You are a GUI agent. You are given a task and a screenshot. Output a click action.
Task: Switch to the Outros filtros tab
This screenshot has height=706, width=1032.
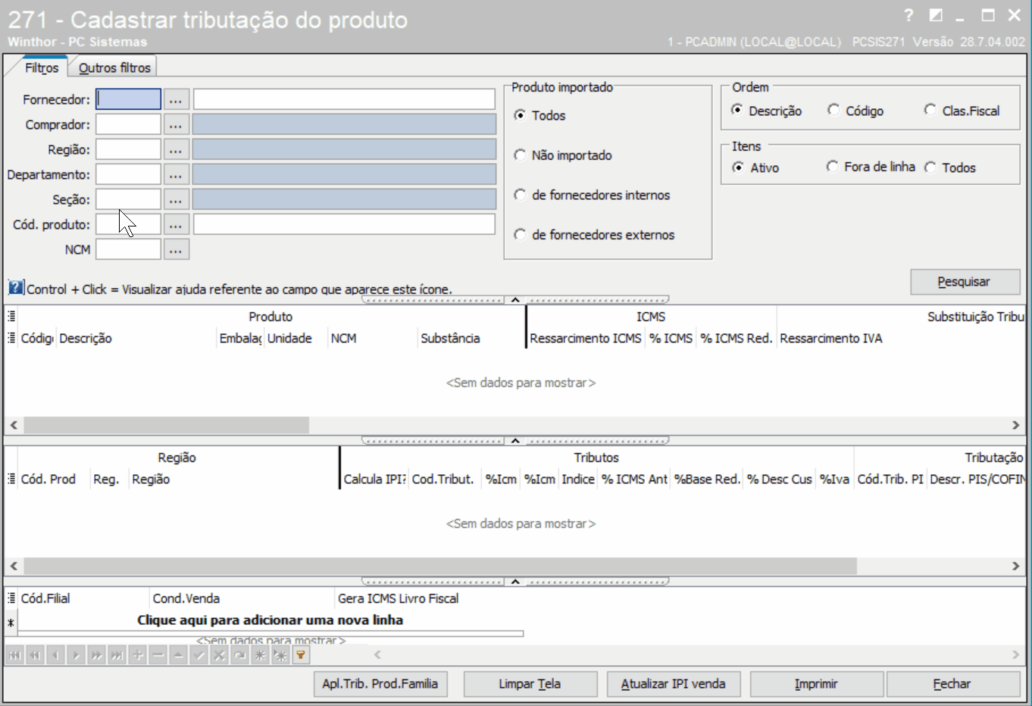pyautogui.click(x=114, y=67)
